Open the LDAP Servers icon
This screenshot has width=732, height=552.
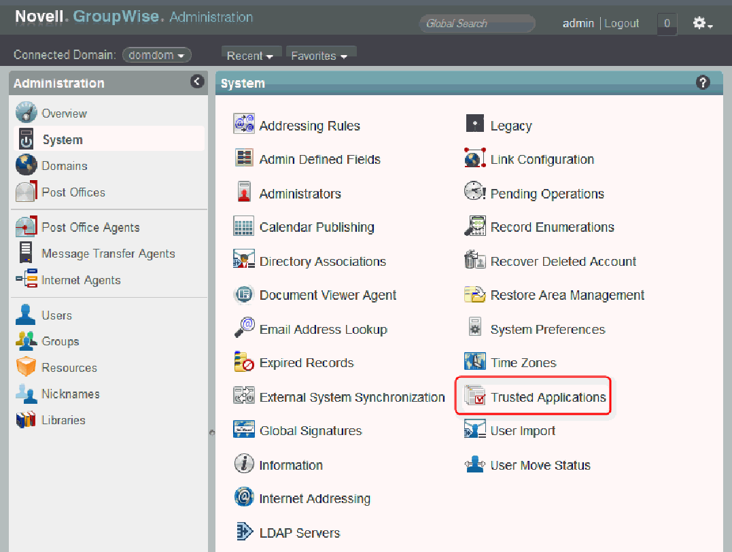coord(244,531)
